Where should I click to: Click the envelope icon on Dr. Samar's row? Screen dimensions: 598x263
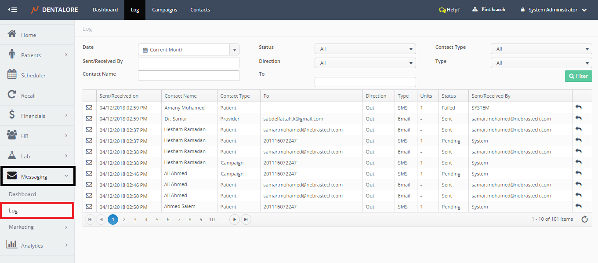click(x=89, y=119)
